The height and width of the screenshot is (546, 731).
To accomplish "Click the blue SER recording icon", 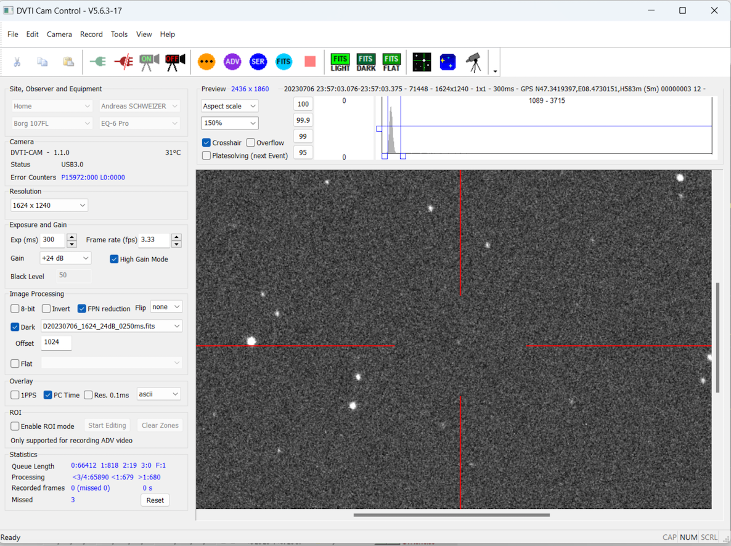I will click(x=258, y=62).
